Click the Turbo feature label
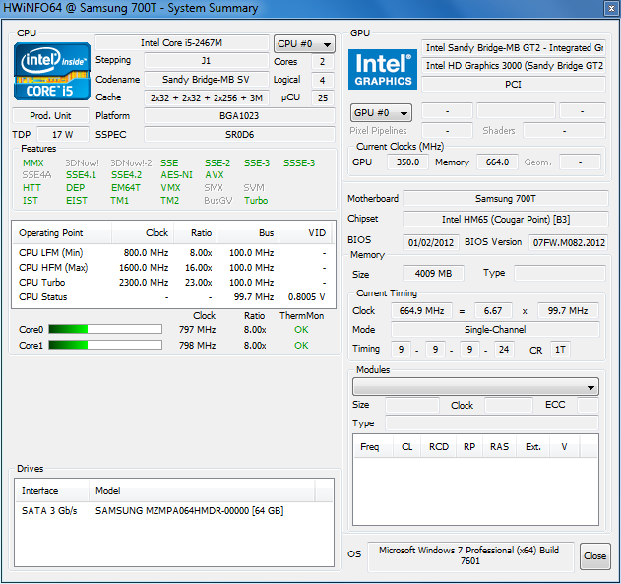 tap(256, 201)
